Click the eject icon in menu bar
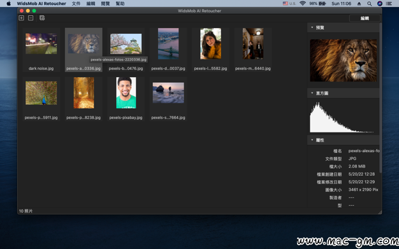The width and height of the screenshot is (399, 249). (x=359, y=4)
